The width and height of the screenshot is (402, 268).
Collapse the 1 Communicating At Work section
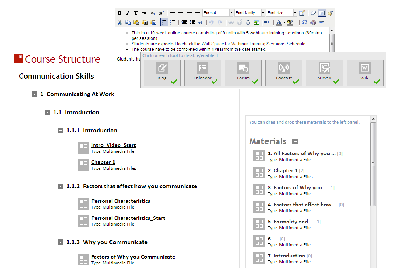click(34, 94)
